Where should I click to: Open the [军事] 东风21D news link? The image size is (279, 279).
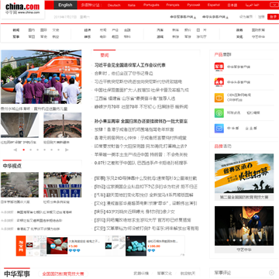pos(146,178)
